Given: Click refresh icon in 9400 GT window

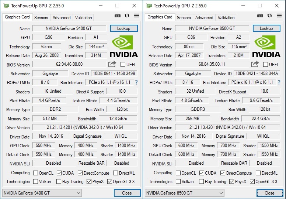Looking at the screenshot, I should (x=127, y=16).
